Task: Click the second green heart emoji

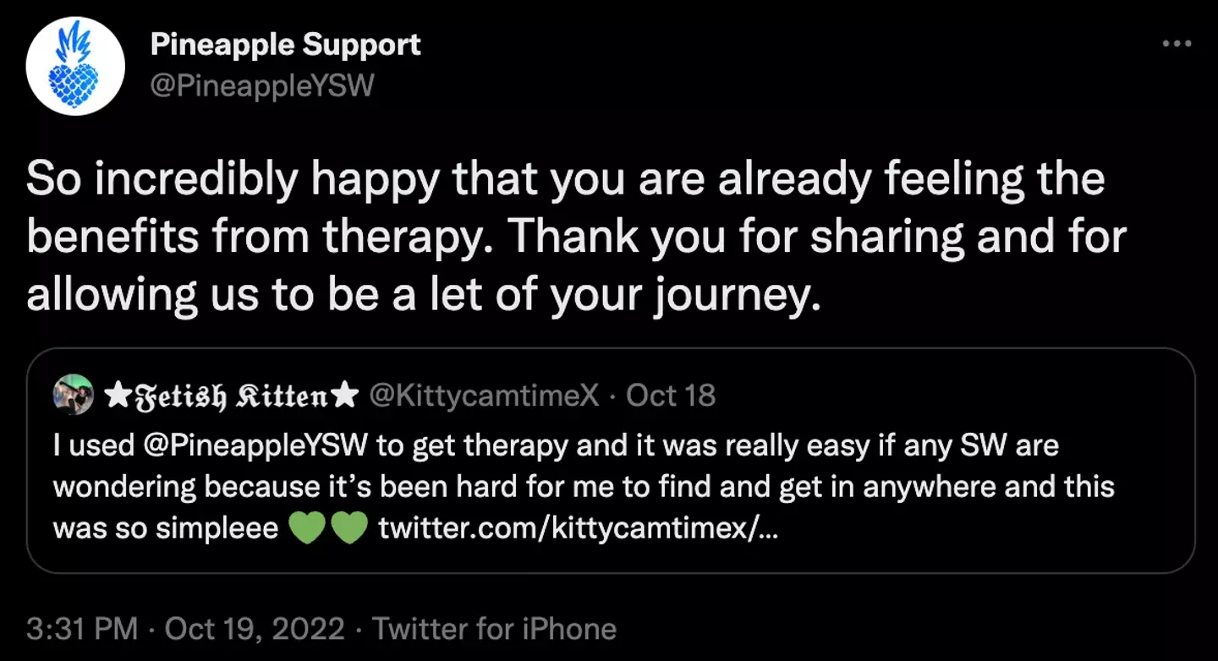Action: [x=348, y=529]
